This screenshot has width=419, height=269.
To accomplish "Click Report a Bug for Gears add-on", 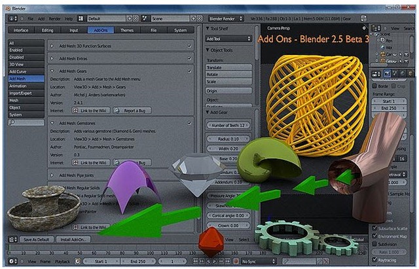I will (x=132, y=111).
